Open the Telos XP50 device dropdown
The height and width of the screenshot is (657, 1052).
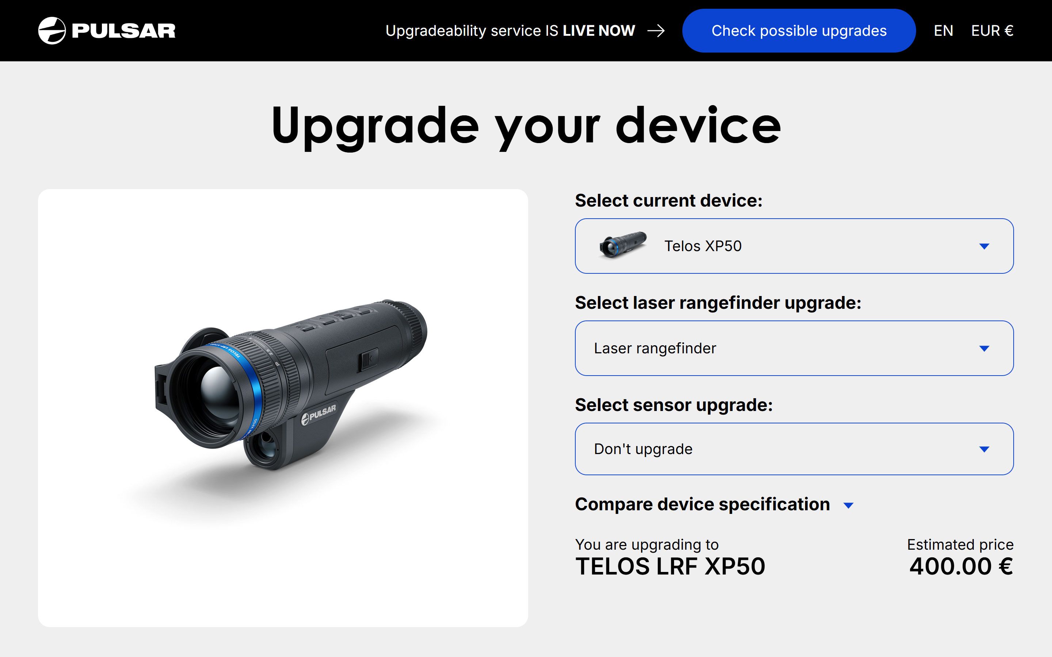point(794,246)
